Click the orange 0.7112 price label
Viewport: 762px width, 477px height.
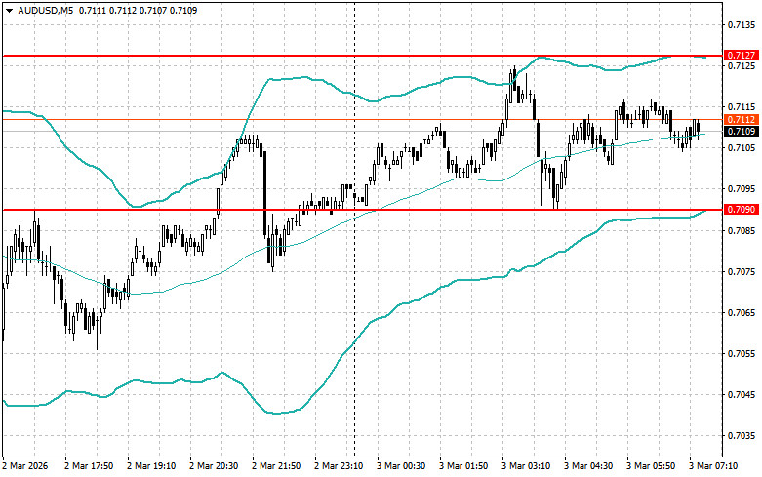[x=741, y=119]
